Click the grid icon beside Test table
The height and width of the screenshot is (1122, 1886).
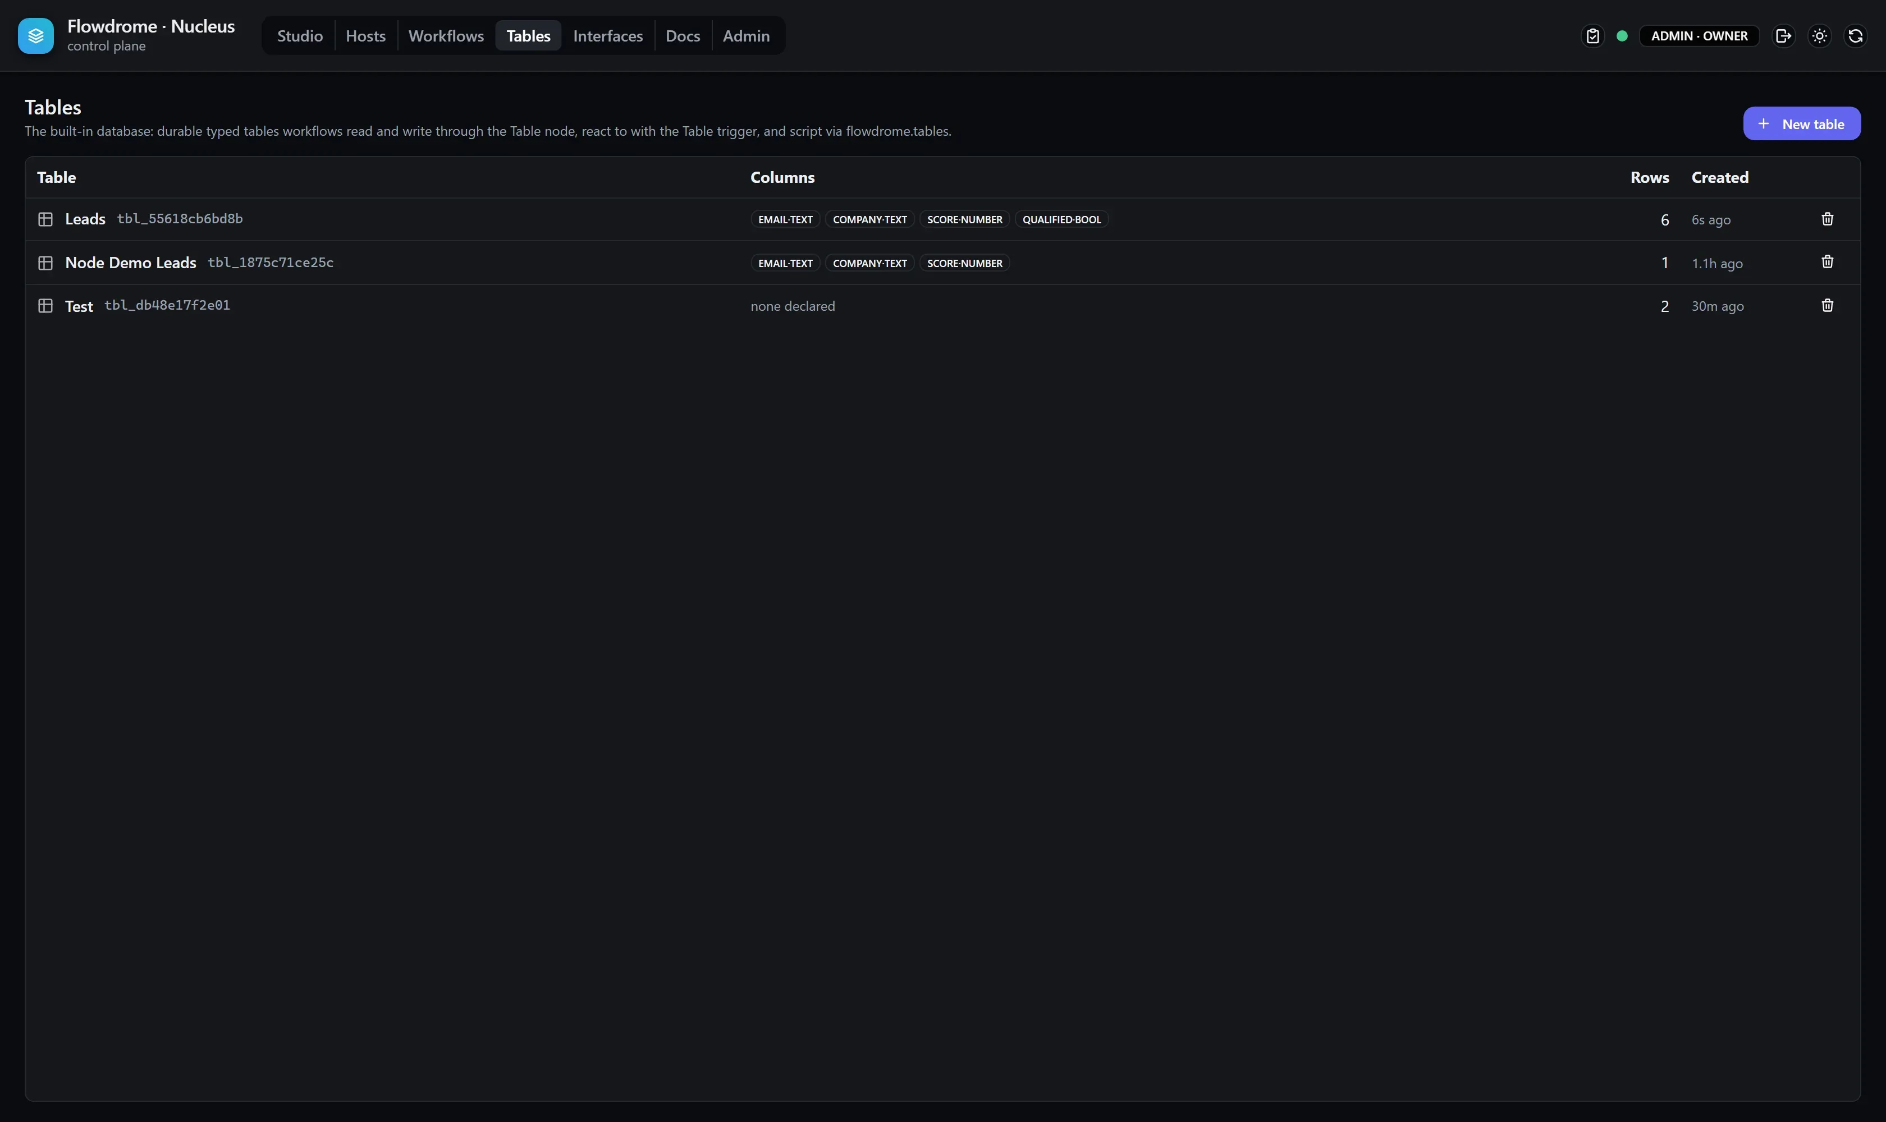pos(45,305)
